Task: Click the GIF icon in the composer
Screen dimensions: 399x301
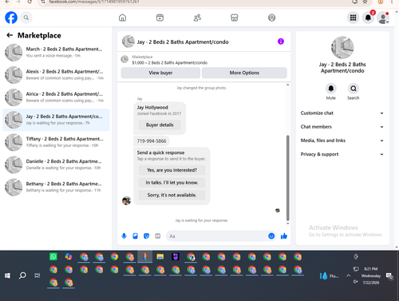Action: [158, 236]
